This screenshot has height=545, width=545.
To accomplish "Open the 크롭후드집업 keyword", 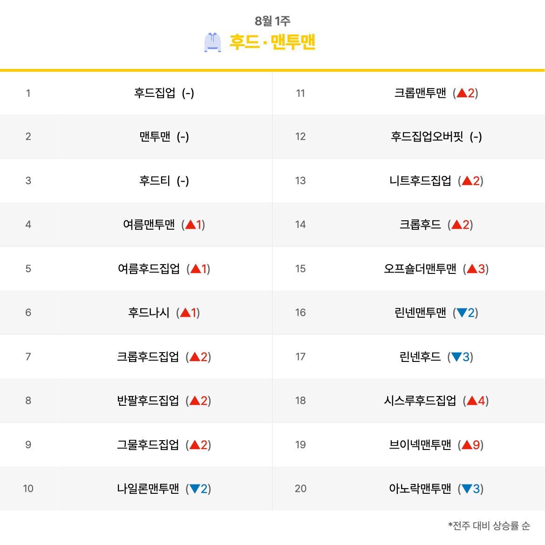I will (148, 357).
